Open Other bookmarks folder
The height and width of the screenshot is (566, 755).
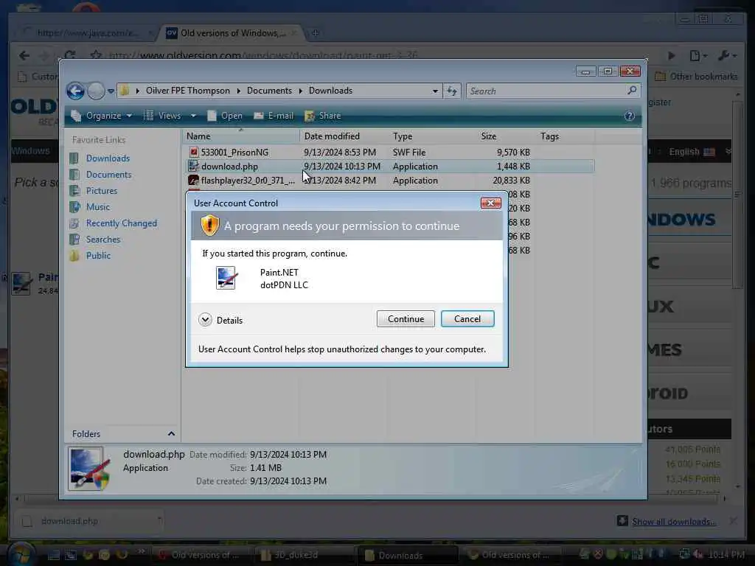click(x=696, y=77)
